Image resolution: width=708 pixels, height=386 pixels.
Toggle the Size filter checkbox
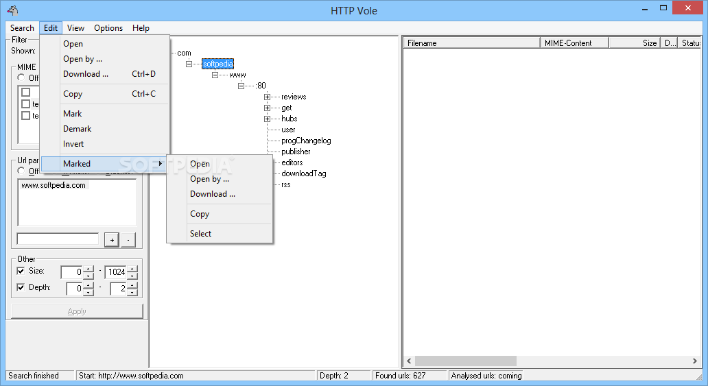(21, 271)
